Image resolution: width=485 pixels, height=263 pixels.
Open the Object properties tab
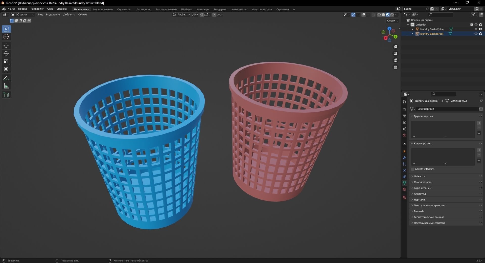pos(404,151)
